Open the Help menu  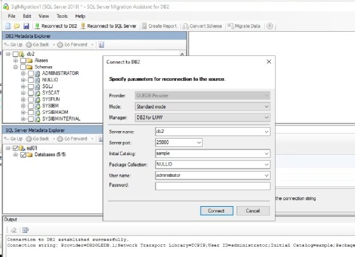click(80, 16)
